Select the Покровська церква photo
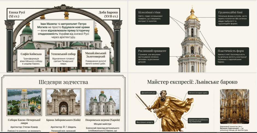 tap(103, 102)
